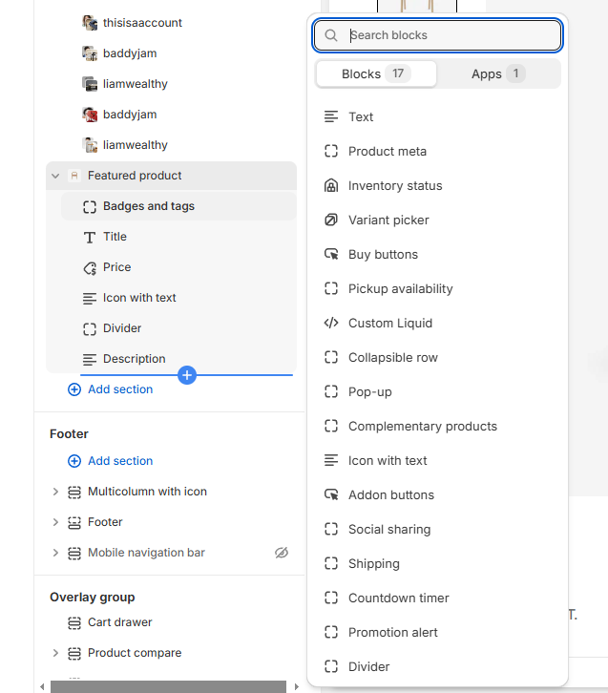Viewport: 608px width, 693px height.
Task: Select the second liamwealthy item
Action: click(178, 144)
